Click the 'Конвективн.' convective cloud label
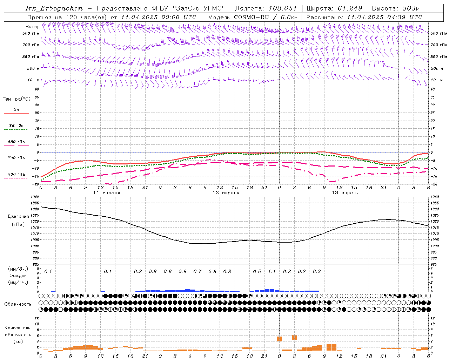449x359 pixels. pyautogui.click(x=18, y=328)
